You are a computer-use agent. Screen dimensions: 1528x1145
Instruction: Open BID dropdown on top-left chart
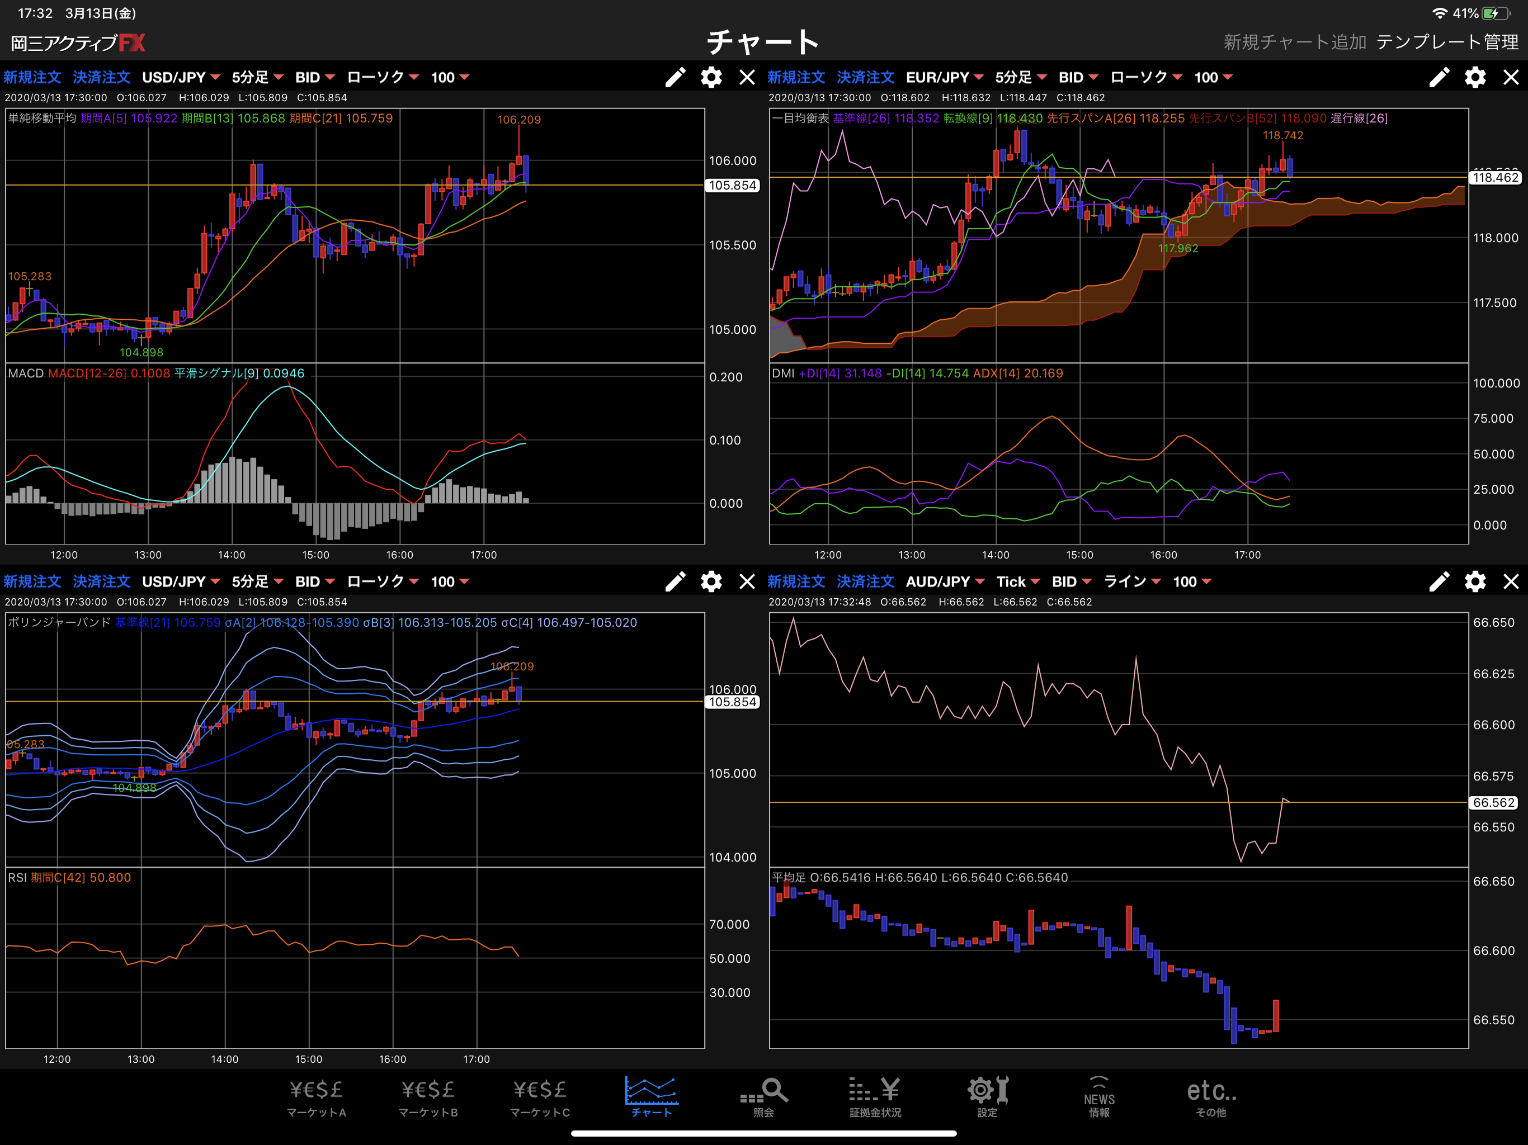tap(315, 77)
